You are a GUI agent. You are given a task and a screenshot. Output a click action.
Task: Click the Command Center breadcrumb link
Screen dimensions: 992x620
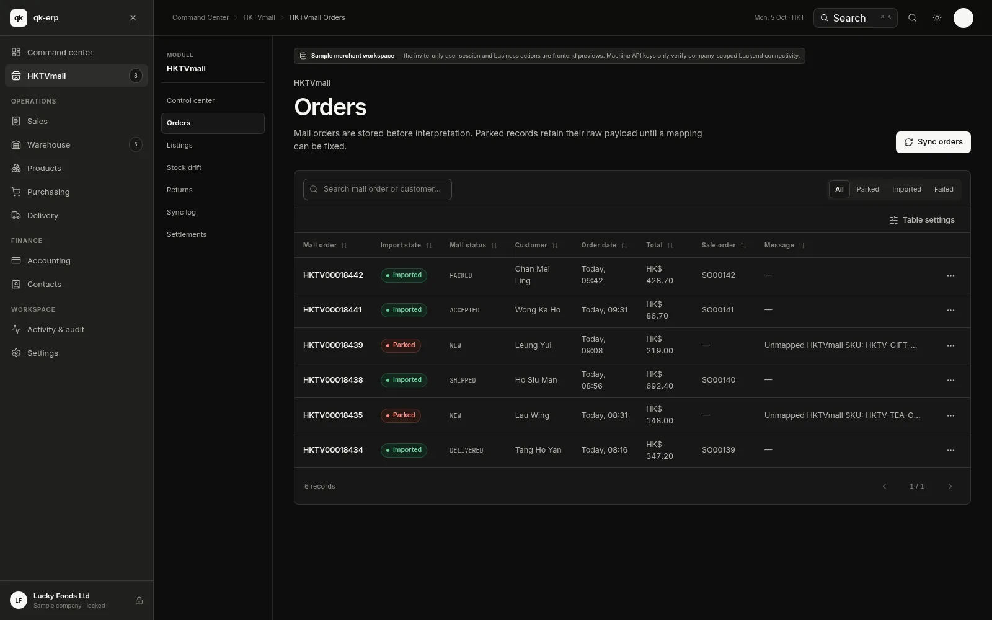click(x=200, y=17)
